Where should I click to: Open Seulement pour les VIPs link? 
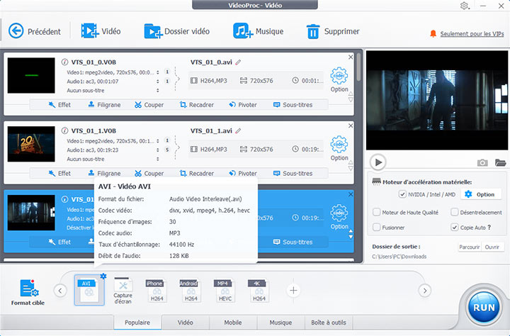click(x=472, y=34)
